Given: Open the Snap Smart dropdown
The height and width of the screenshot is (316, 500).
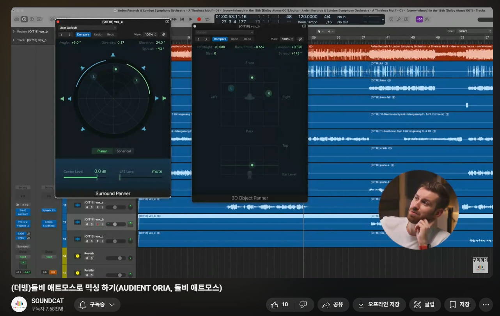Looking at the screenshot, I should tap(475, 31).
